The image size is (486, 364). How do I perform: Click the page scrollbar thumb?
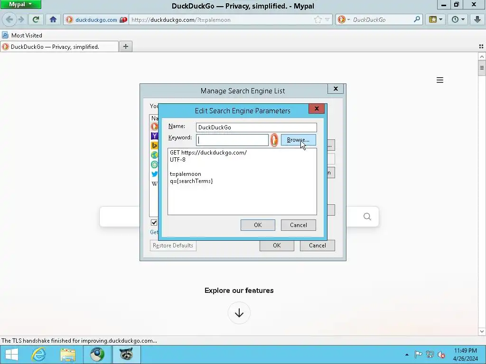click(x=482, y=67)
